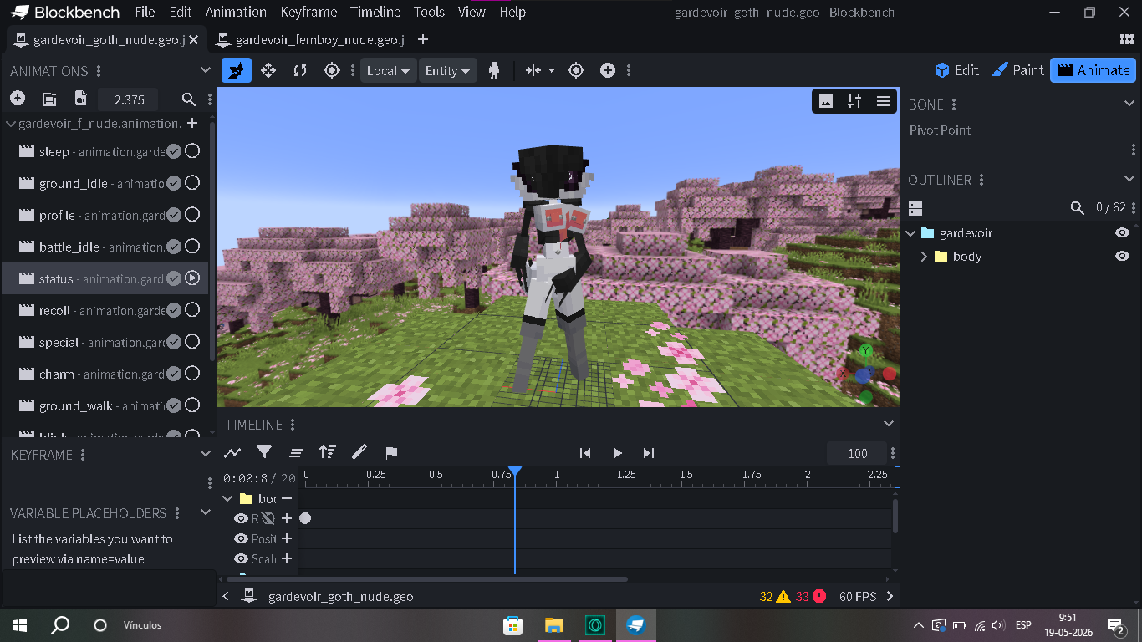Open the mirror modeling dropdown arrow

point(552,71)
